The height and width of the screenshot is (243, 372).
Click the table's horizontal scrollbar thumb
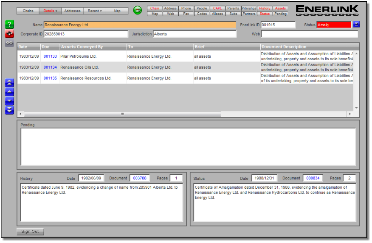(122, 114)
